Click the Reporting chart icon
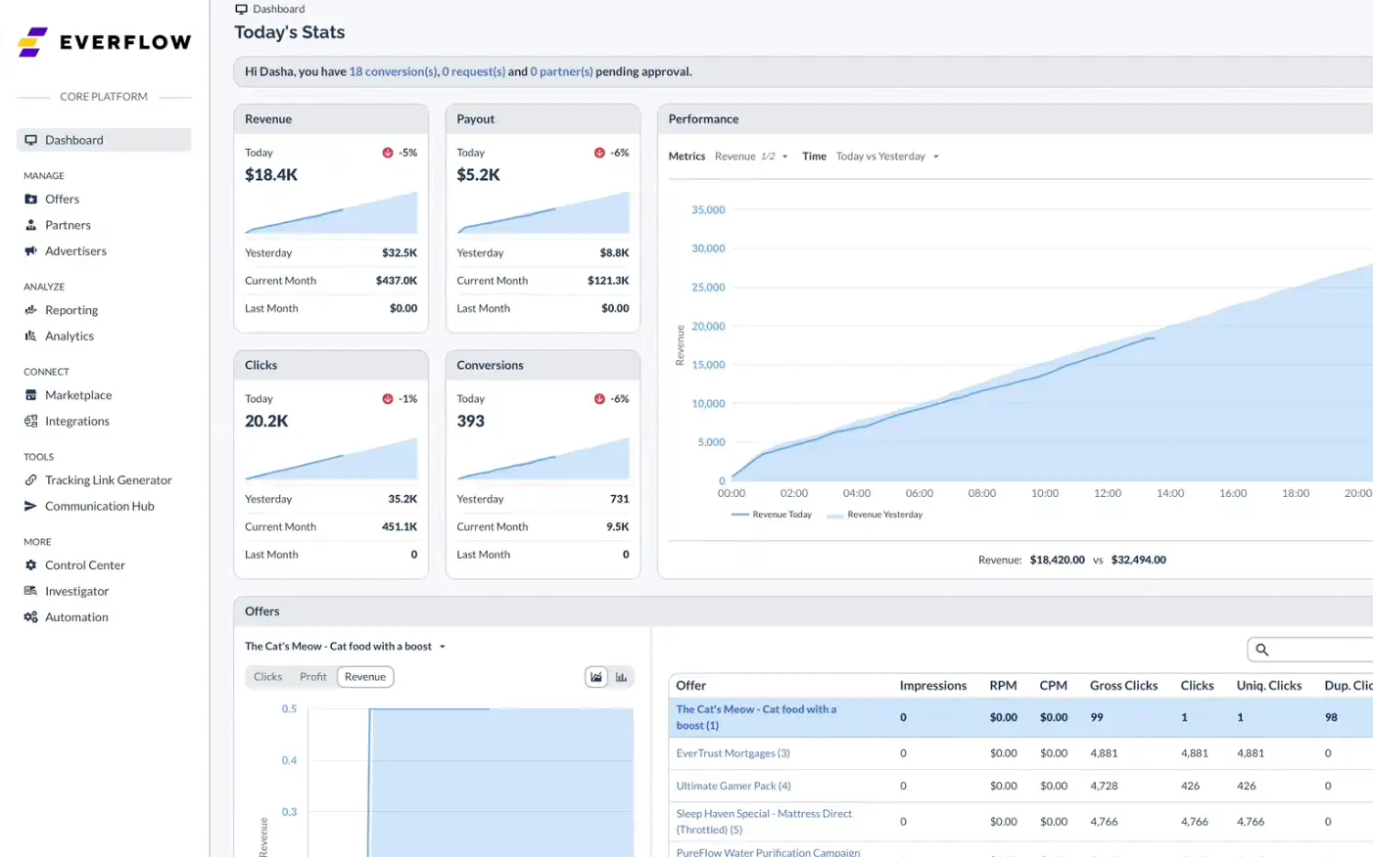 (x=30, y=310)
